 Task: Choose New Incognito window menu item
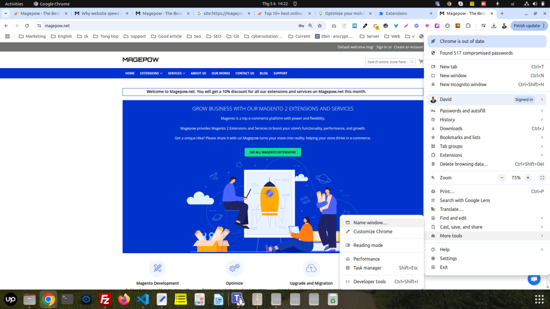coord(463,85)
